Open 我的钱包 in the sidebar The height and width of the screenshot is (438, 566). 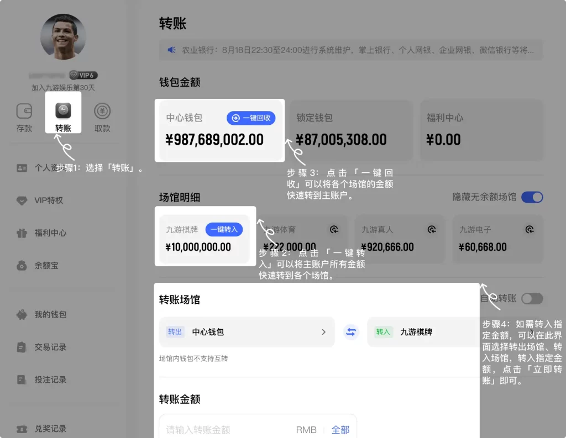[x=50, y=315]
